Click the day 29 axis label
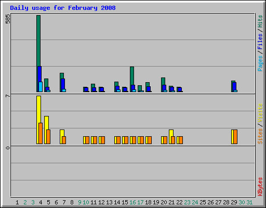This screenshot has height=208, width=266. [x=234, y=202]
